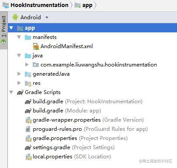Select the Gradle Scripts label

(43, 92)
